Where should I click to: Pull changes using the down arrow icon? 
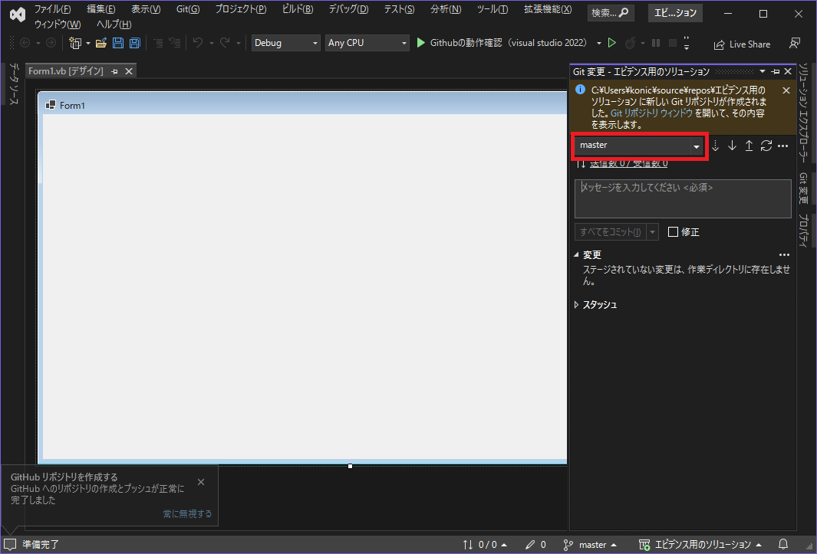tap(731, 145)
